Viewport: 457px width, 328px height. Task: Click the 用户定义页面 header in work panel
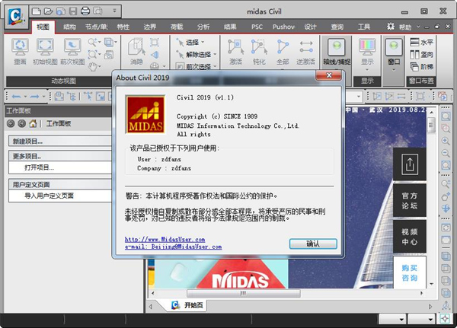point(59,184)
